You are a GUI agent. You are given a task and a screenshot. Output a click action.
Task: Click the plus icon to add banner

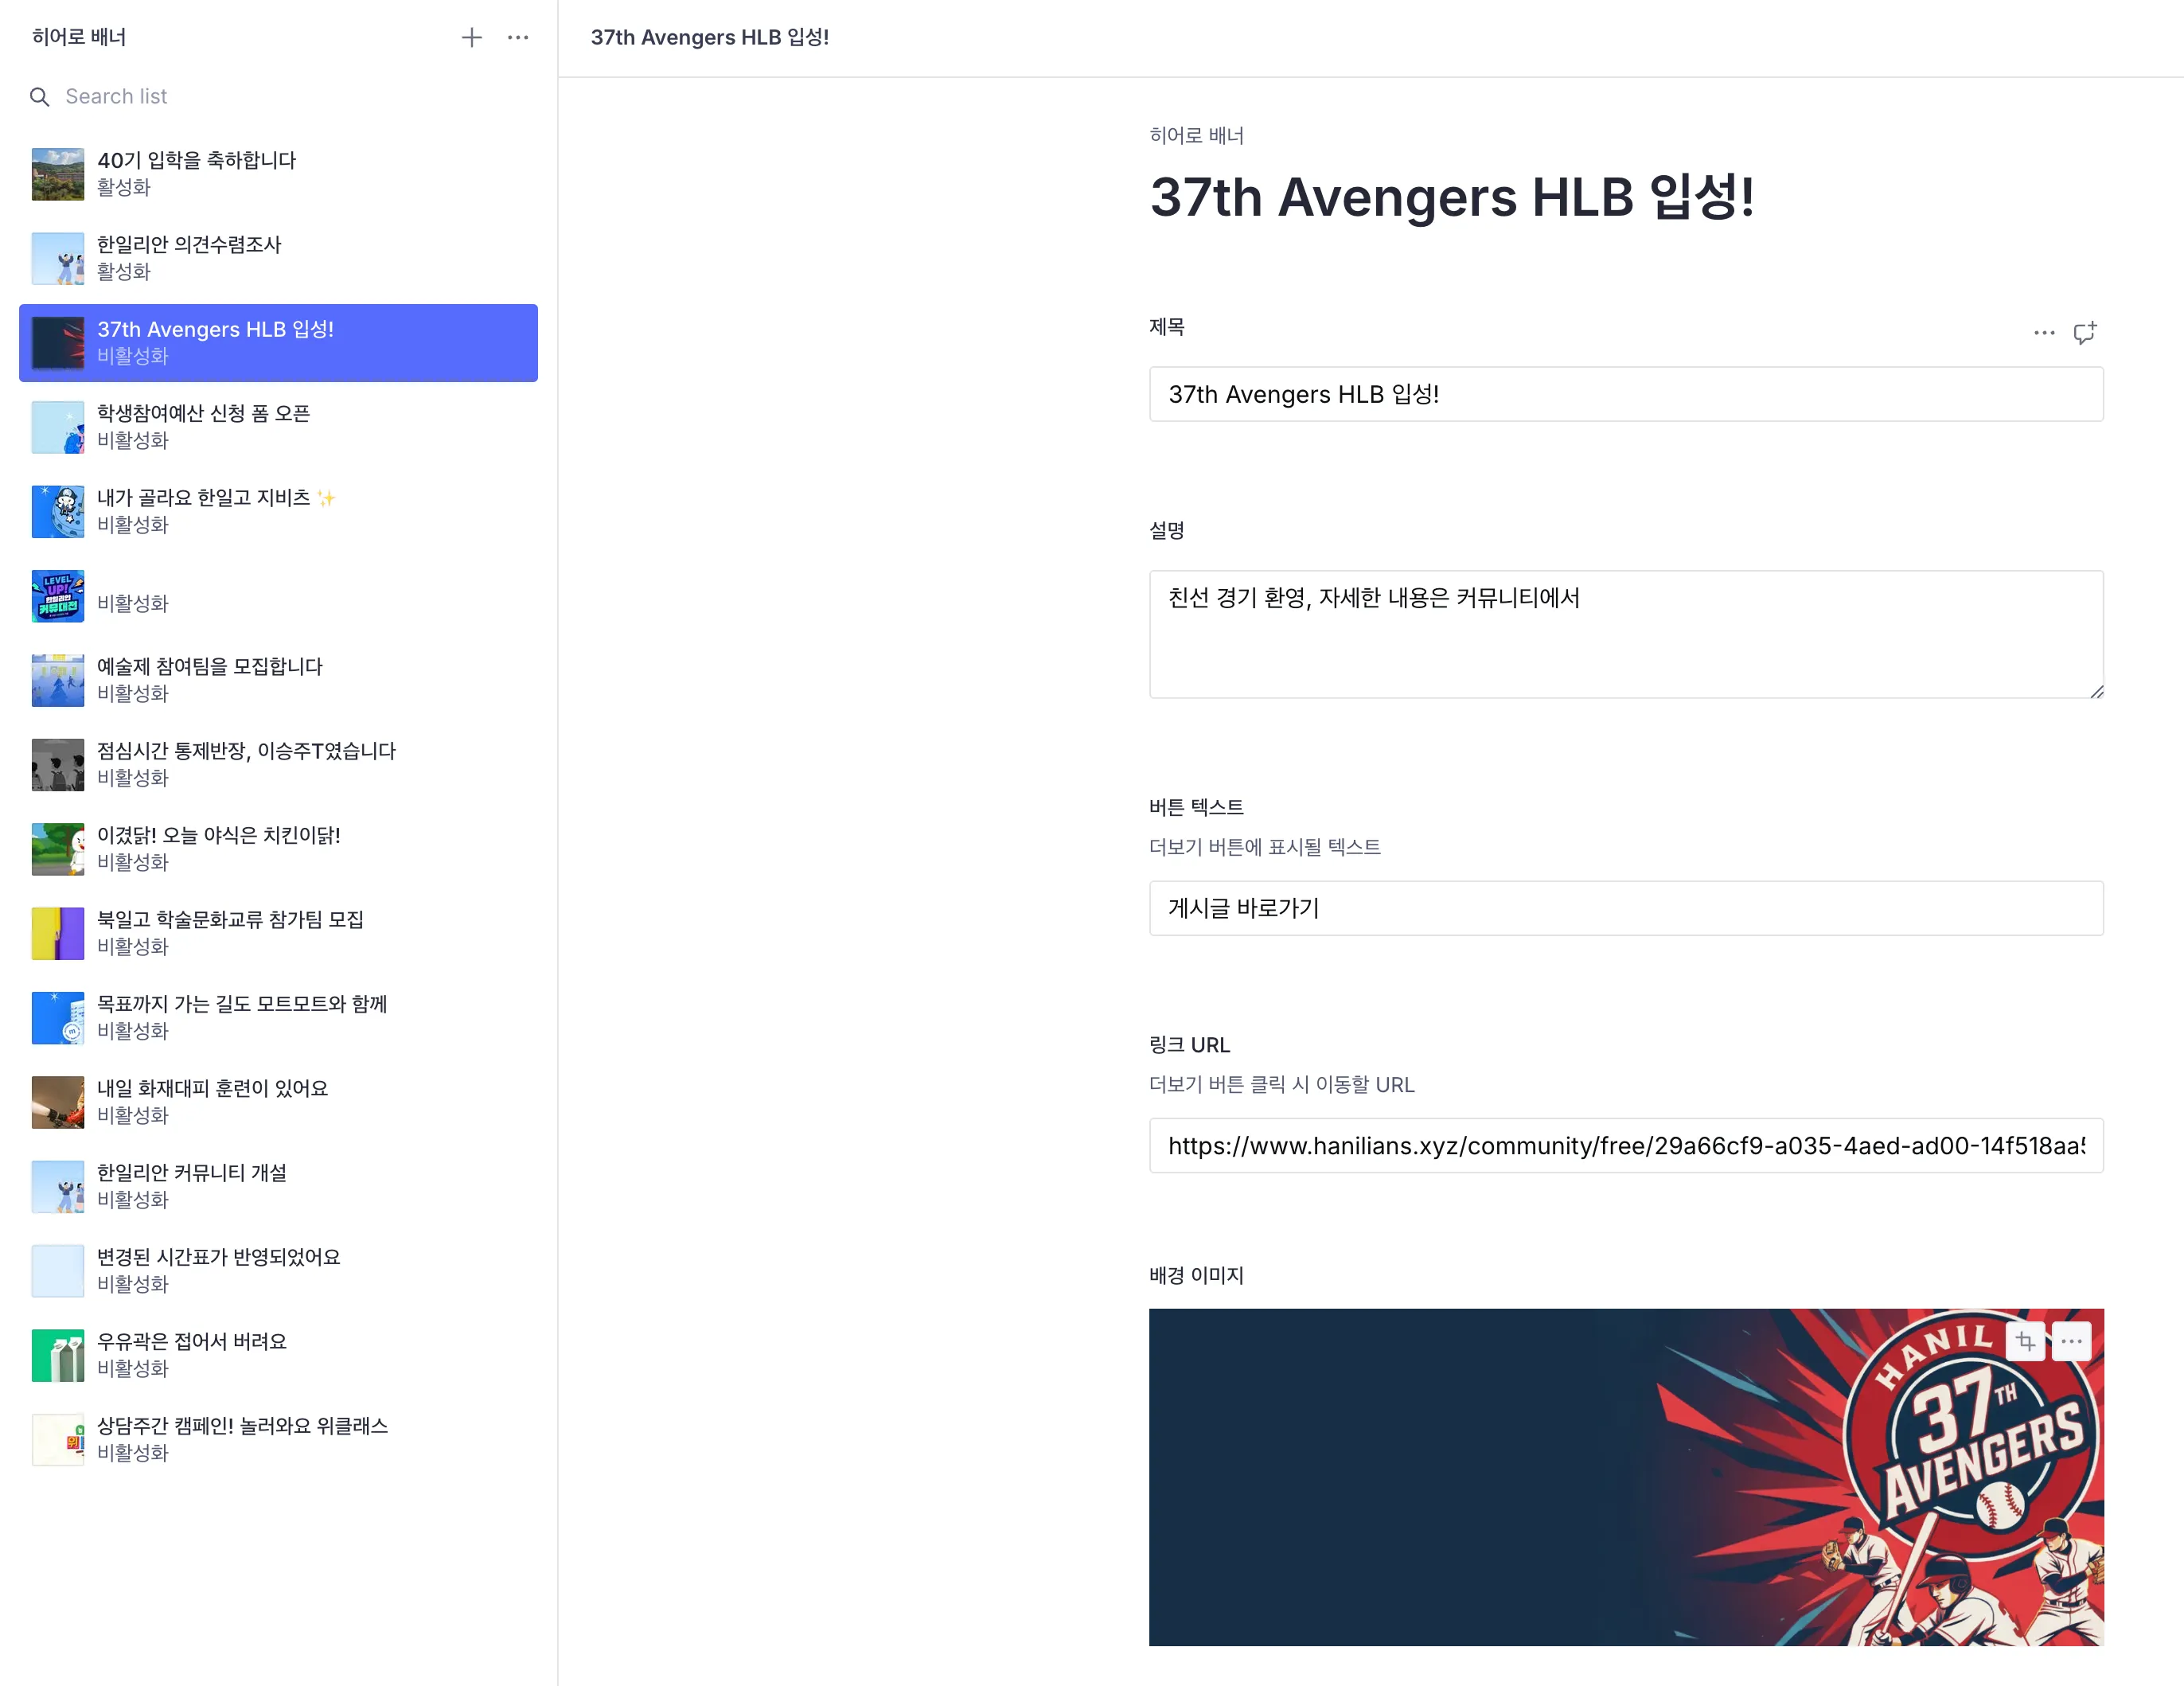point(471,38)
